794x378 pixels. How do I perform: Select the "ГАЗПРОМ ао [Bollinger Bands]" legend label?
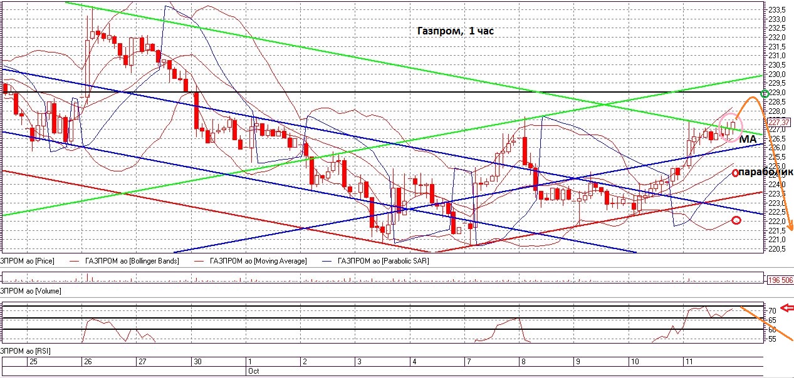(x=131, y=261)
